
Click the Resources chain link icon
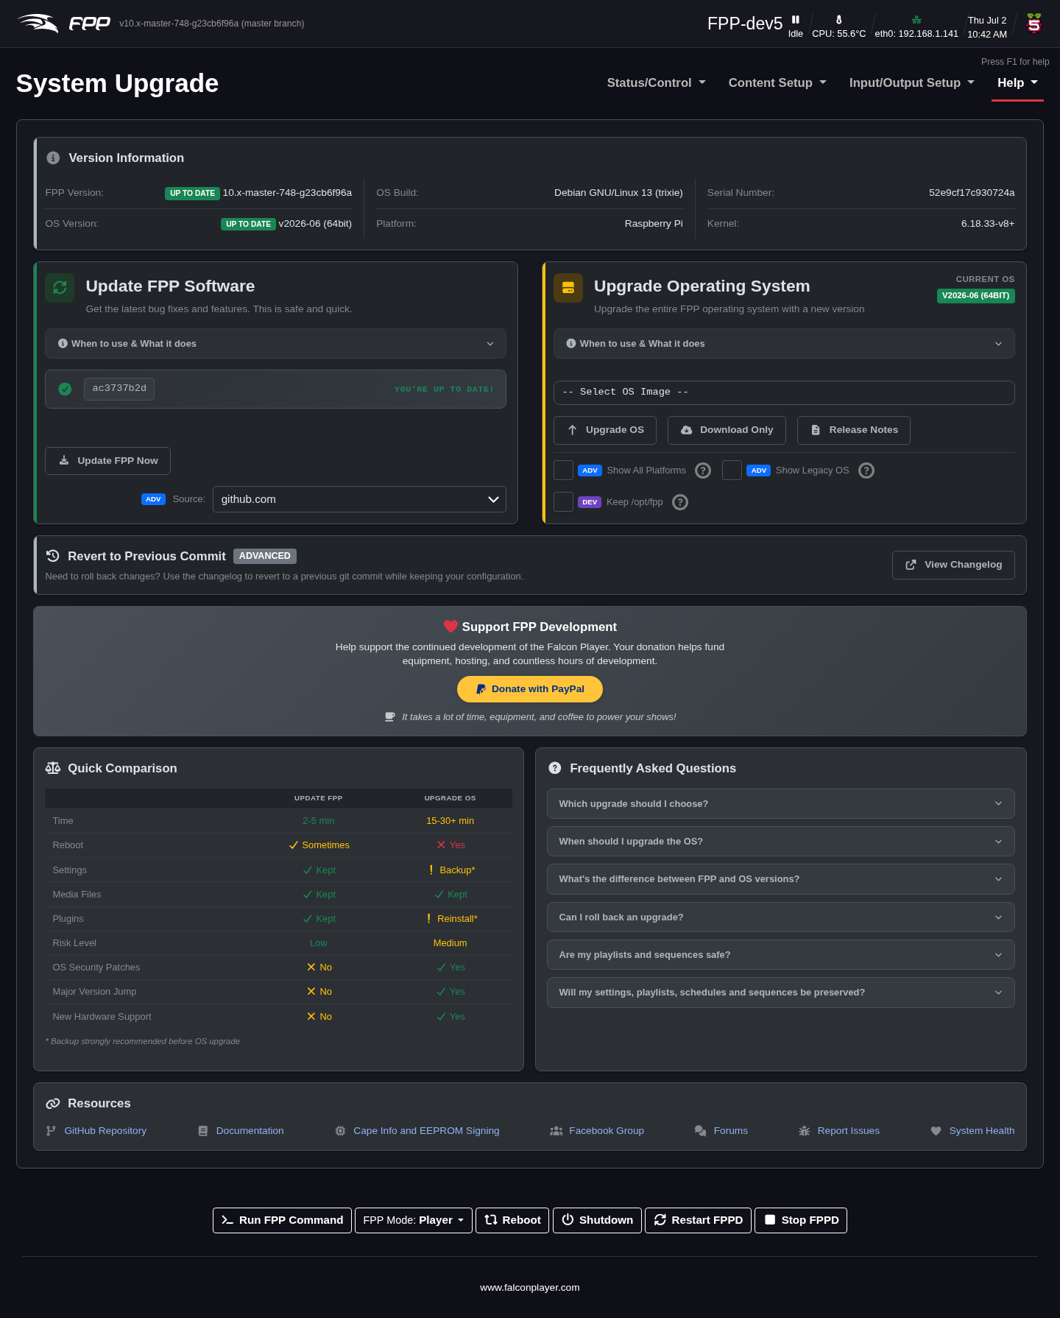click(x=53, y=1103)
